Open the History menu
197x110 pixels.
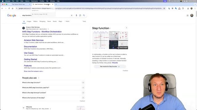pos(27,1)
